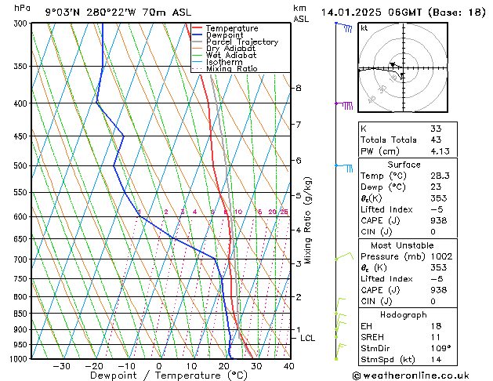Click the surface Dewp value 23
The height and width of the screenshot is (381, 493).
click(436, 187)
